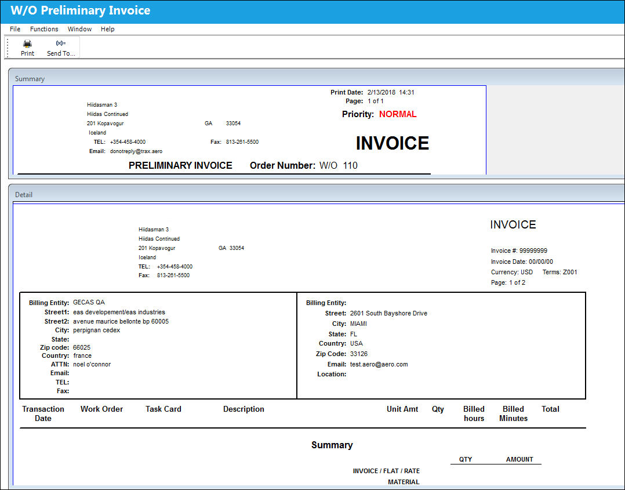Viewport: 625px width, 490px height.
Task: Click Description column header
Action: pyautogui.click(x=244, y=409)
